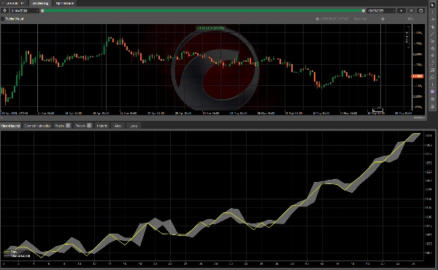438x270 pixels.
Task: Click the left handle of the green date range slider
Action: click(x=42, y=11)
